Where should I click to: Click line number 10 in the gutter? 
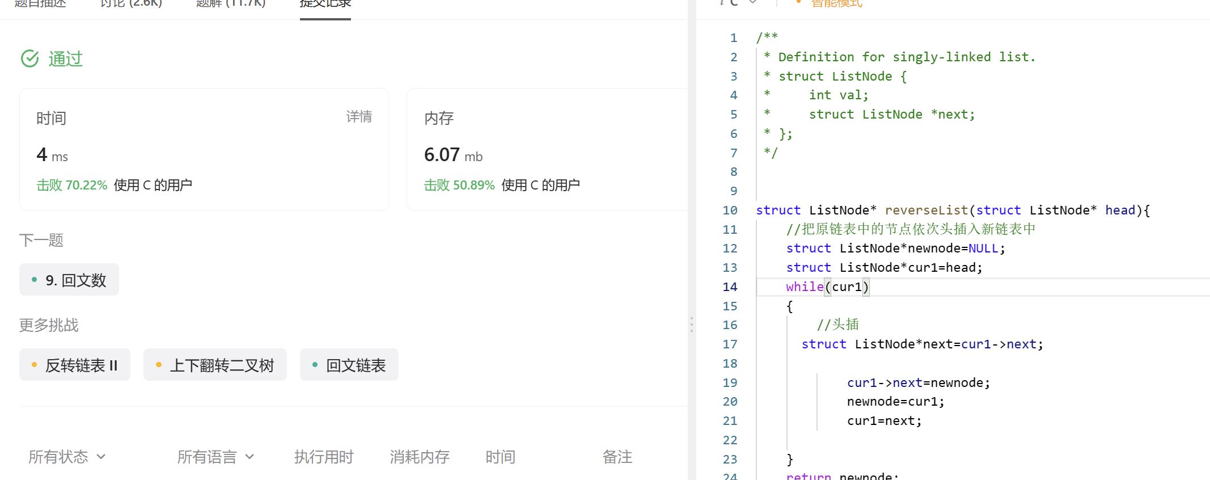(730, 210)
